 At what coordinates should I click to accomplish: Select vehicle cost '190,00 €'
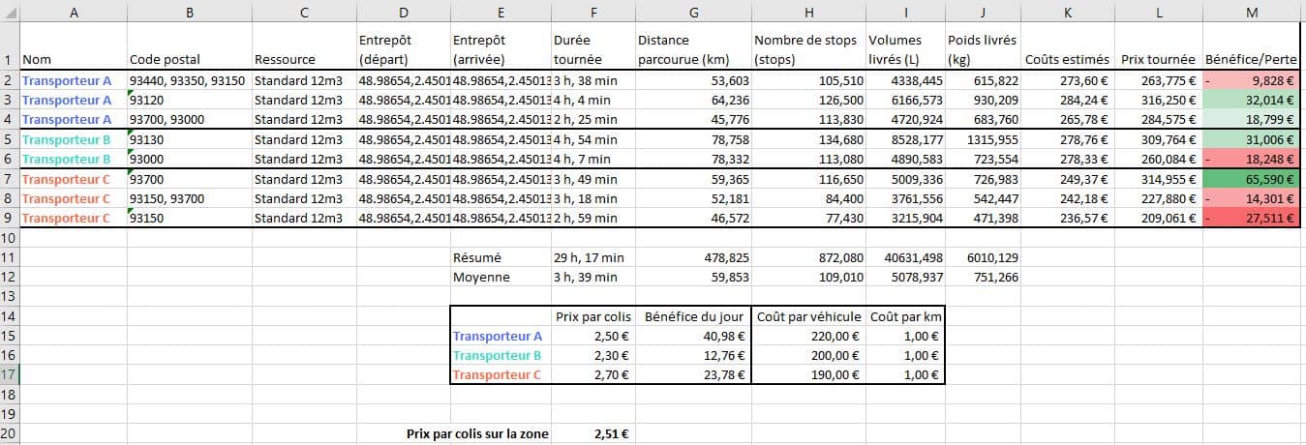click(x=808, y=374)
